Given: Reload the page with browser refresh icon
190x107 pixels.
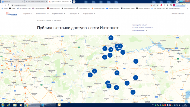Looking at the screenshot, I should click(x=8, y=5).
